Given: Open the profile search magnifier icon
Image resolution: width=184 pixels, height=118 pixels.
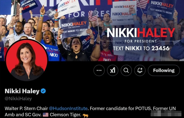Looking at the screenshot, I should [126, 70].
